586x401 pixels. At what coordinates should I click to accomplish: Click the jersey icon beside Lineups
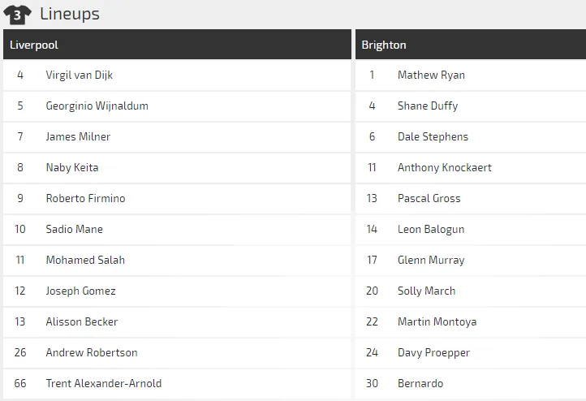coord(17,14)
